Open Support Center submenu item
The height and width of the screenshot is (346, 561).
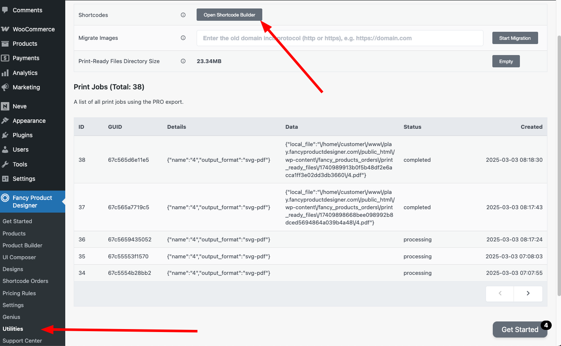(x=22, y=340)
